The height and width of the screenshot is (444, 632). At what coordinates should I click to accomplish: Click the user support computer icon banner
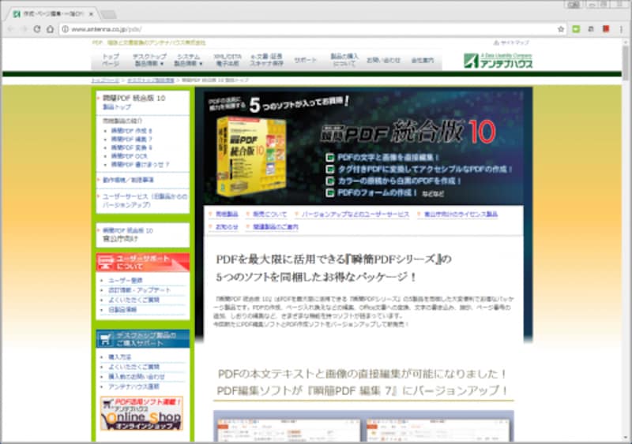coord(143,262)
